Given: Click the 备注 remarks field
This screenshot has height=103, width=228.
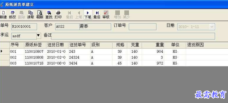Looking at the screenshot, I should [x=133, y=36].
